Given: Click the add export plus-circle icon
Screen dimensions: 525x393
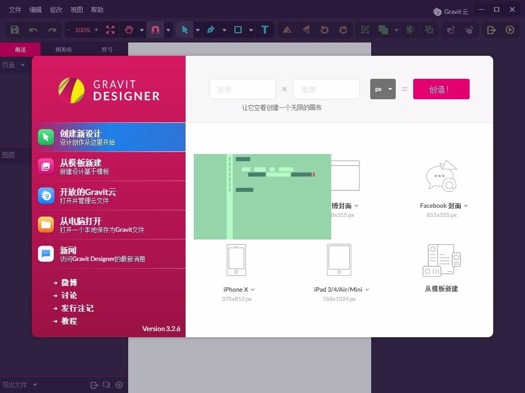Looking at the screenshot, I should point(119,385).
